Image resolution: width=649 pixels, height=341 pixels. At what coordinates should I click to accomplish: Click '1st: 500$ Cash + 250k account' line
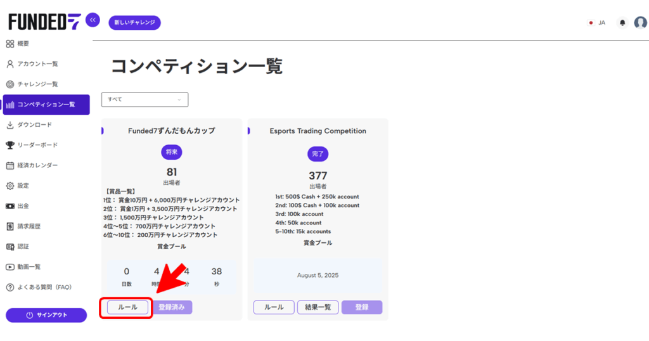[x=317, y=197]
